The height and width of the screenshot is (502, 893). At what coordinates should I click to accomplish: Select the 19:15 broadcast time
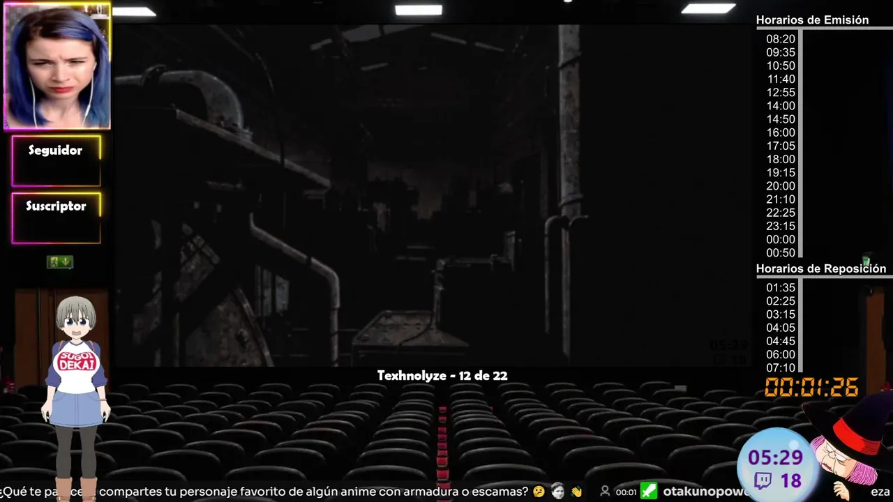781,172
